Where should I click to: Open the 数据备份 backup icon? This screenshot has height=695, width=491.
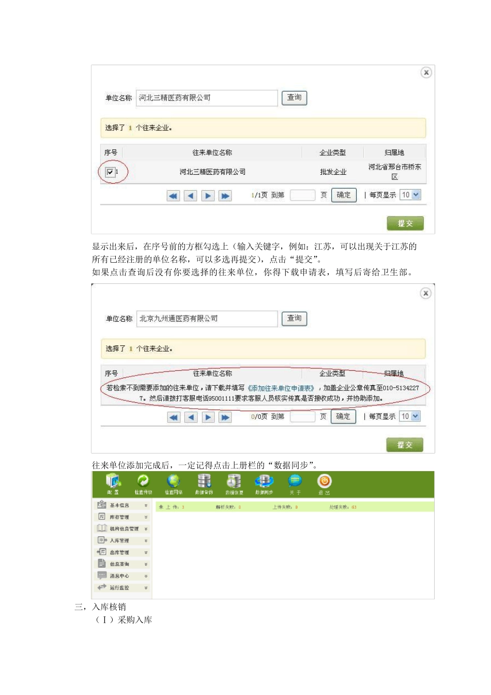pos(204,481)
